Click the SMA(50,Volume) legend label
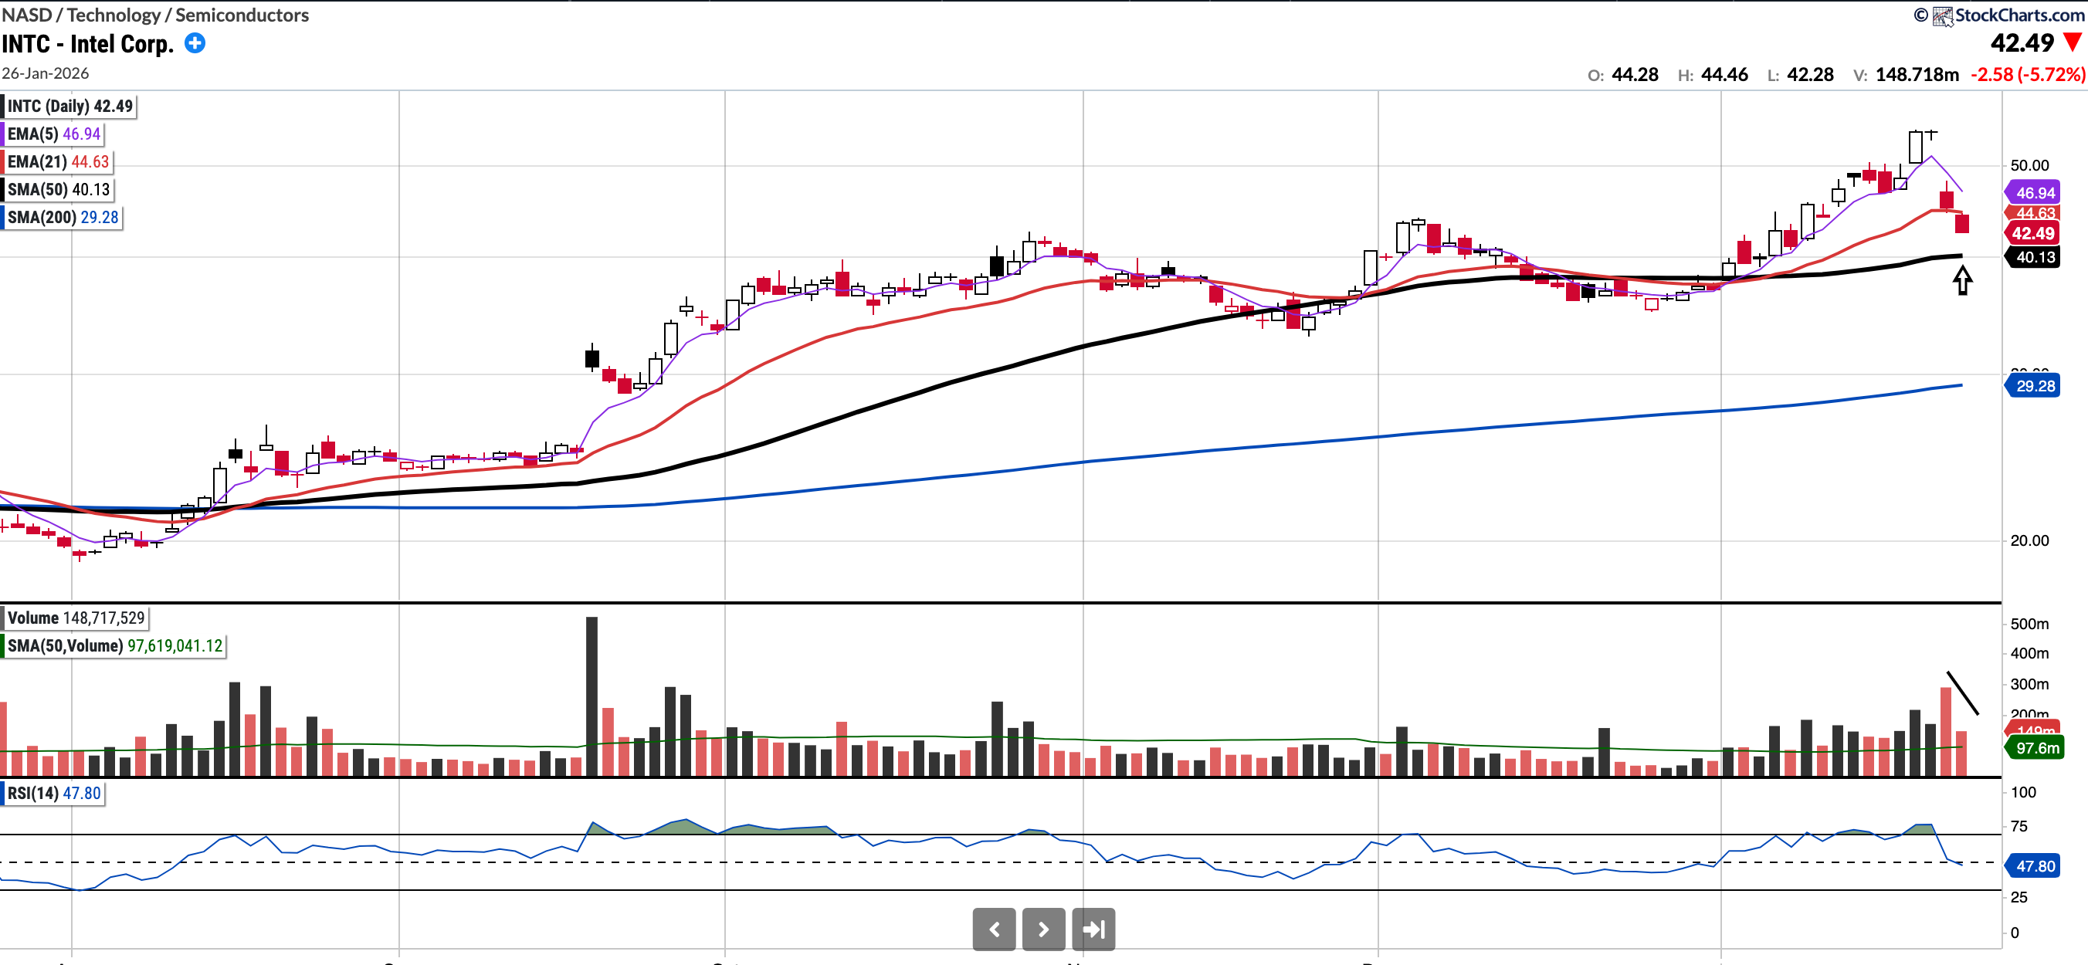This screenshot has width=2088, height=965. [x=114, y=645]
